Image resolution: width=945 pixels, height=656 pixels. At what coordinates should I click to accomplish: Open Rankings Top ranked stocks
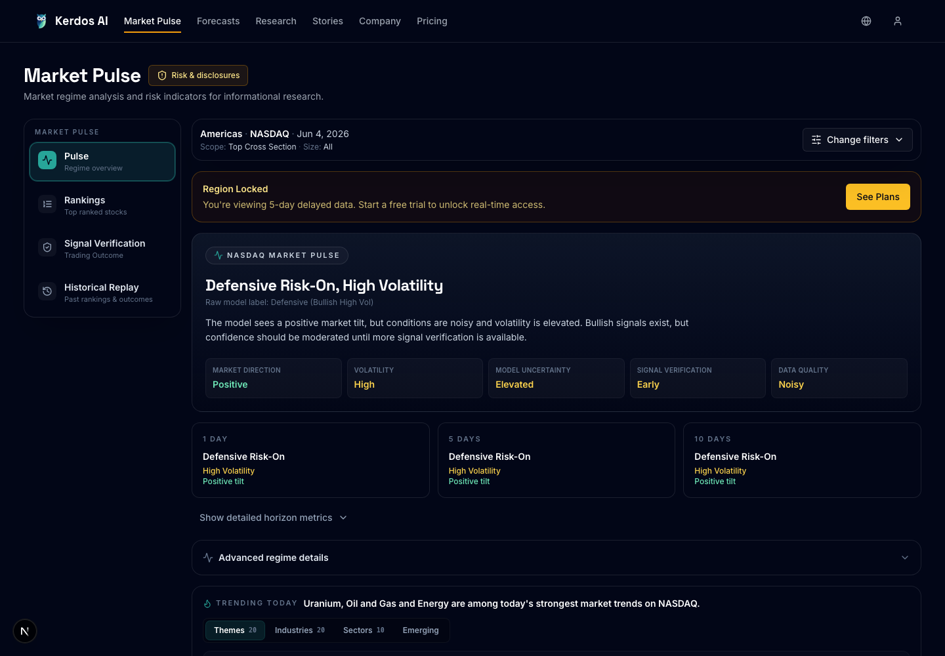pos(102,205)
